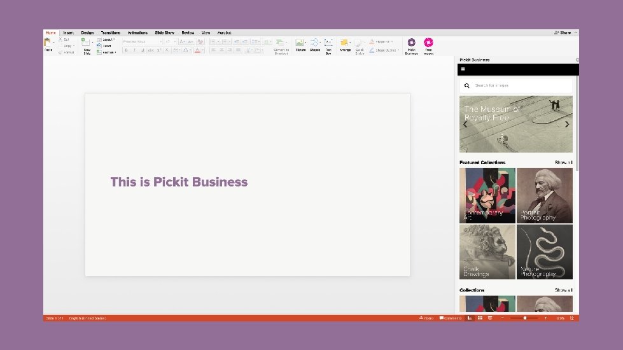Viewport: 623px width, 350px height.
Task: Click the Convert to SmartArt icon
Action: pos(280,42)
